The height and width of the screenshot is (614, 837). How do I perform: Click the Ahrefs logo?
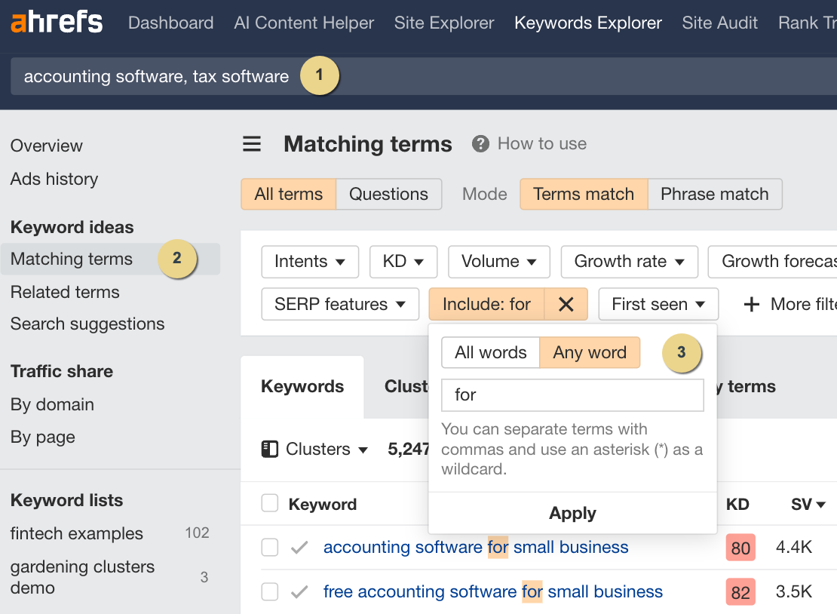click(x=57, y=23)
